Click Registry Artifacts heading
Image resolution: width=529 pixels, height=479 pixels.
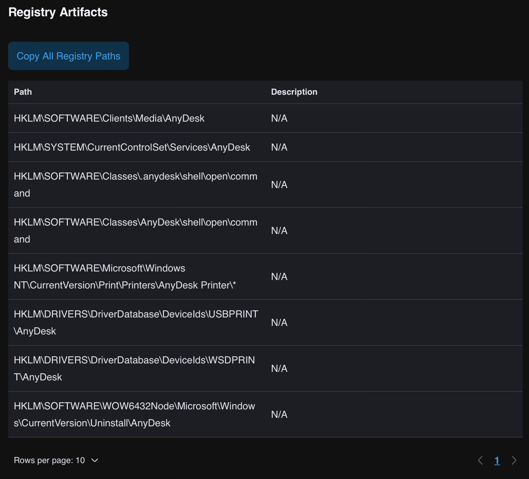[x=58, y=12]
